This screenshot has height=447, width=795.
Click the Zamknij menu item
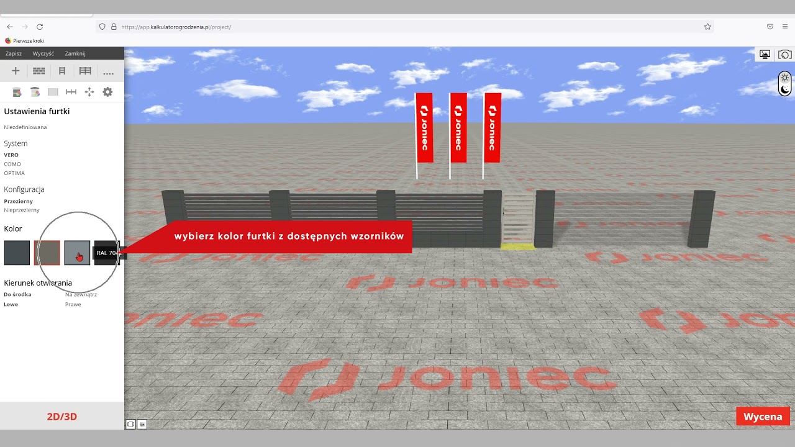point(75,53)
